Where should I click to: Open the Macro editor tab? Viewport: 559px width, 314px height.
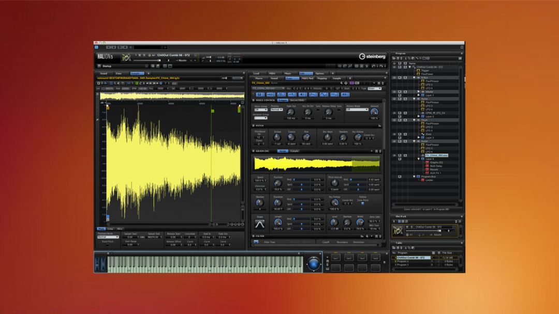(x=259, y=78)
